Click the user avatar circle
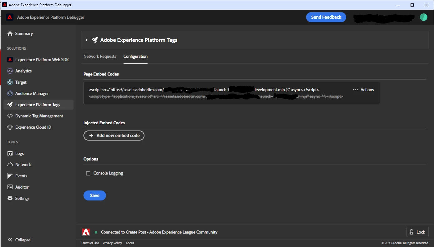 423,17
